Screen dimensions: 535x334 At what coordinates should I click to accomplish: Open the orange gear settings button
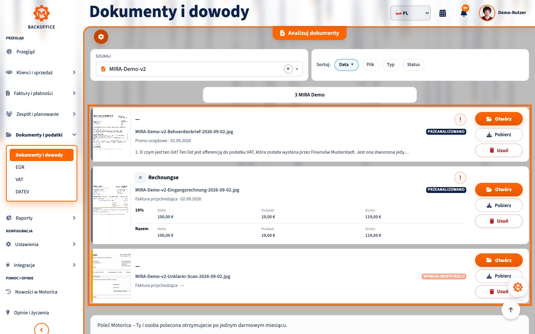click(x=101, y=37)
